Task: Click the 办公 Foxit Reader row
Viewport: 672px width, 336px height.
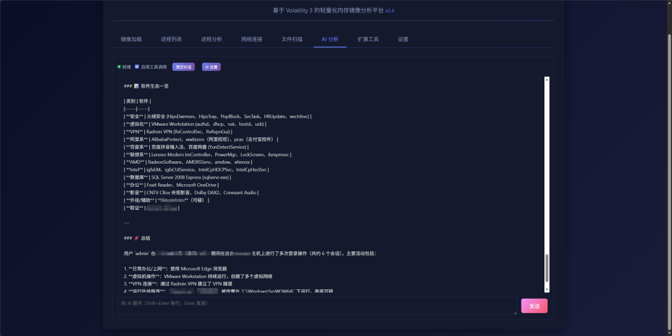Action: pyautogui.click(x=172, y=185)
